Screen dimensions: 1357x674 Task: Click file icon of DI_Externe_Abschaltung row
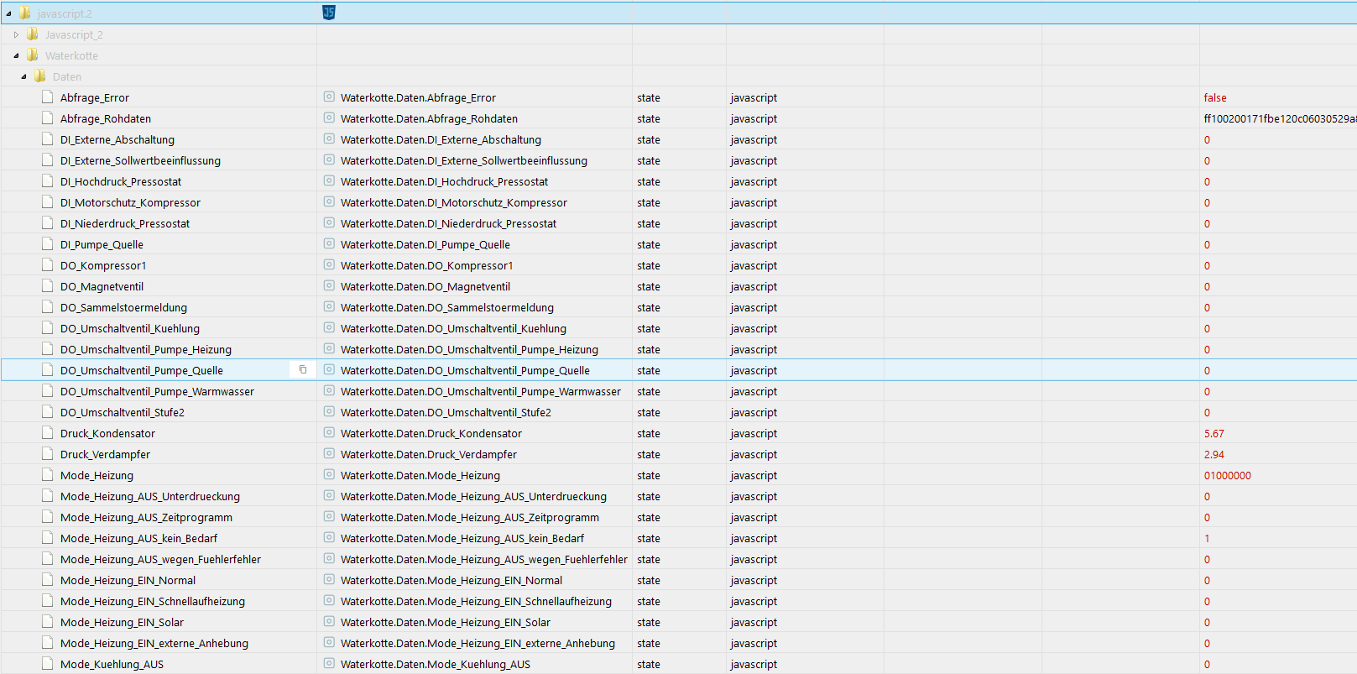click(48, 138)
